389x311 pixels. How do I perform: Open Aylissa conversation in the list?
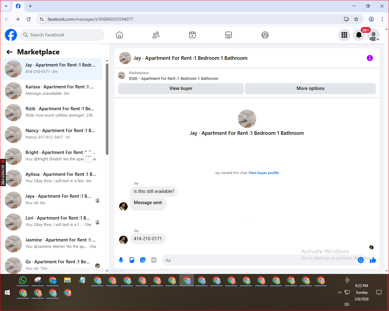(52, 178)
